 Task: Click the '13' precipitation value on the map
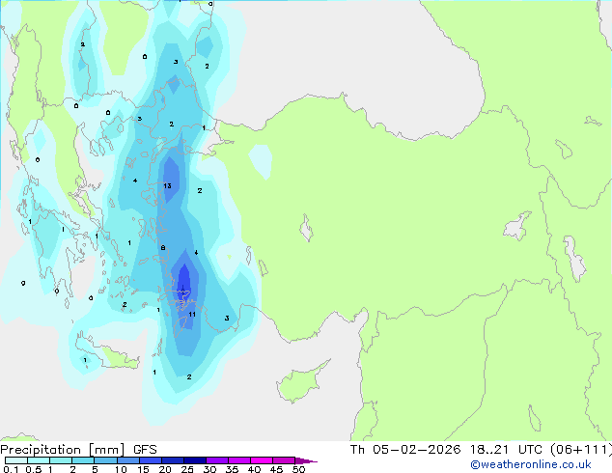[167, 185]
